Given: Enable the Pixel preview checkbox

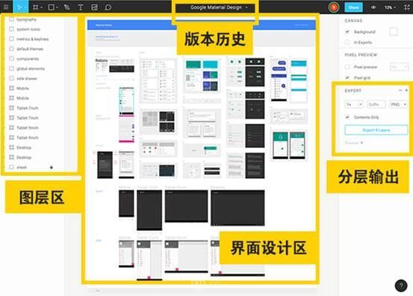Looking at the screenshot, I should (x=347, y=67).
